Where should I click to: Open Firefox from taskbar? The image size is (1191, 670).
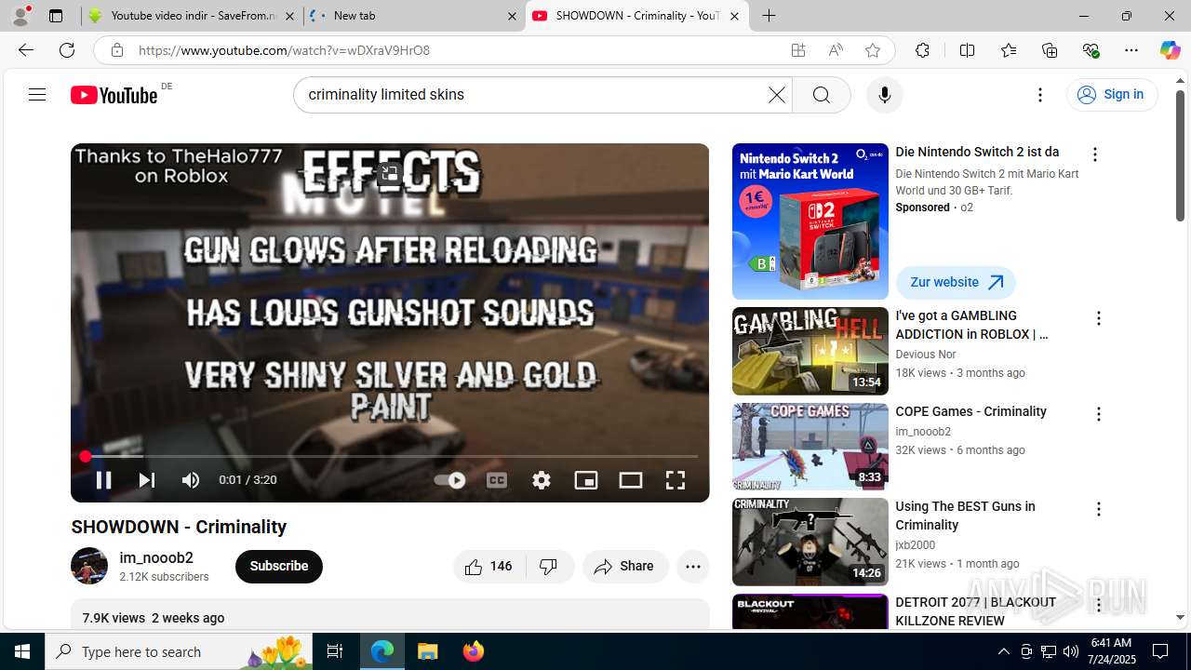pyautogui.click(x=473, y=651)
